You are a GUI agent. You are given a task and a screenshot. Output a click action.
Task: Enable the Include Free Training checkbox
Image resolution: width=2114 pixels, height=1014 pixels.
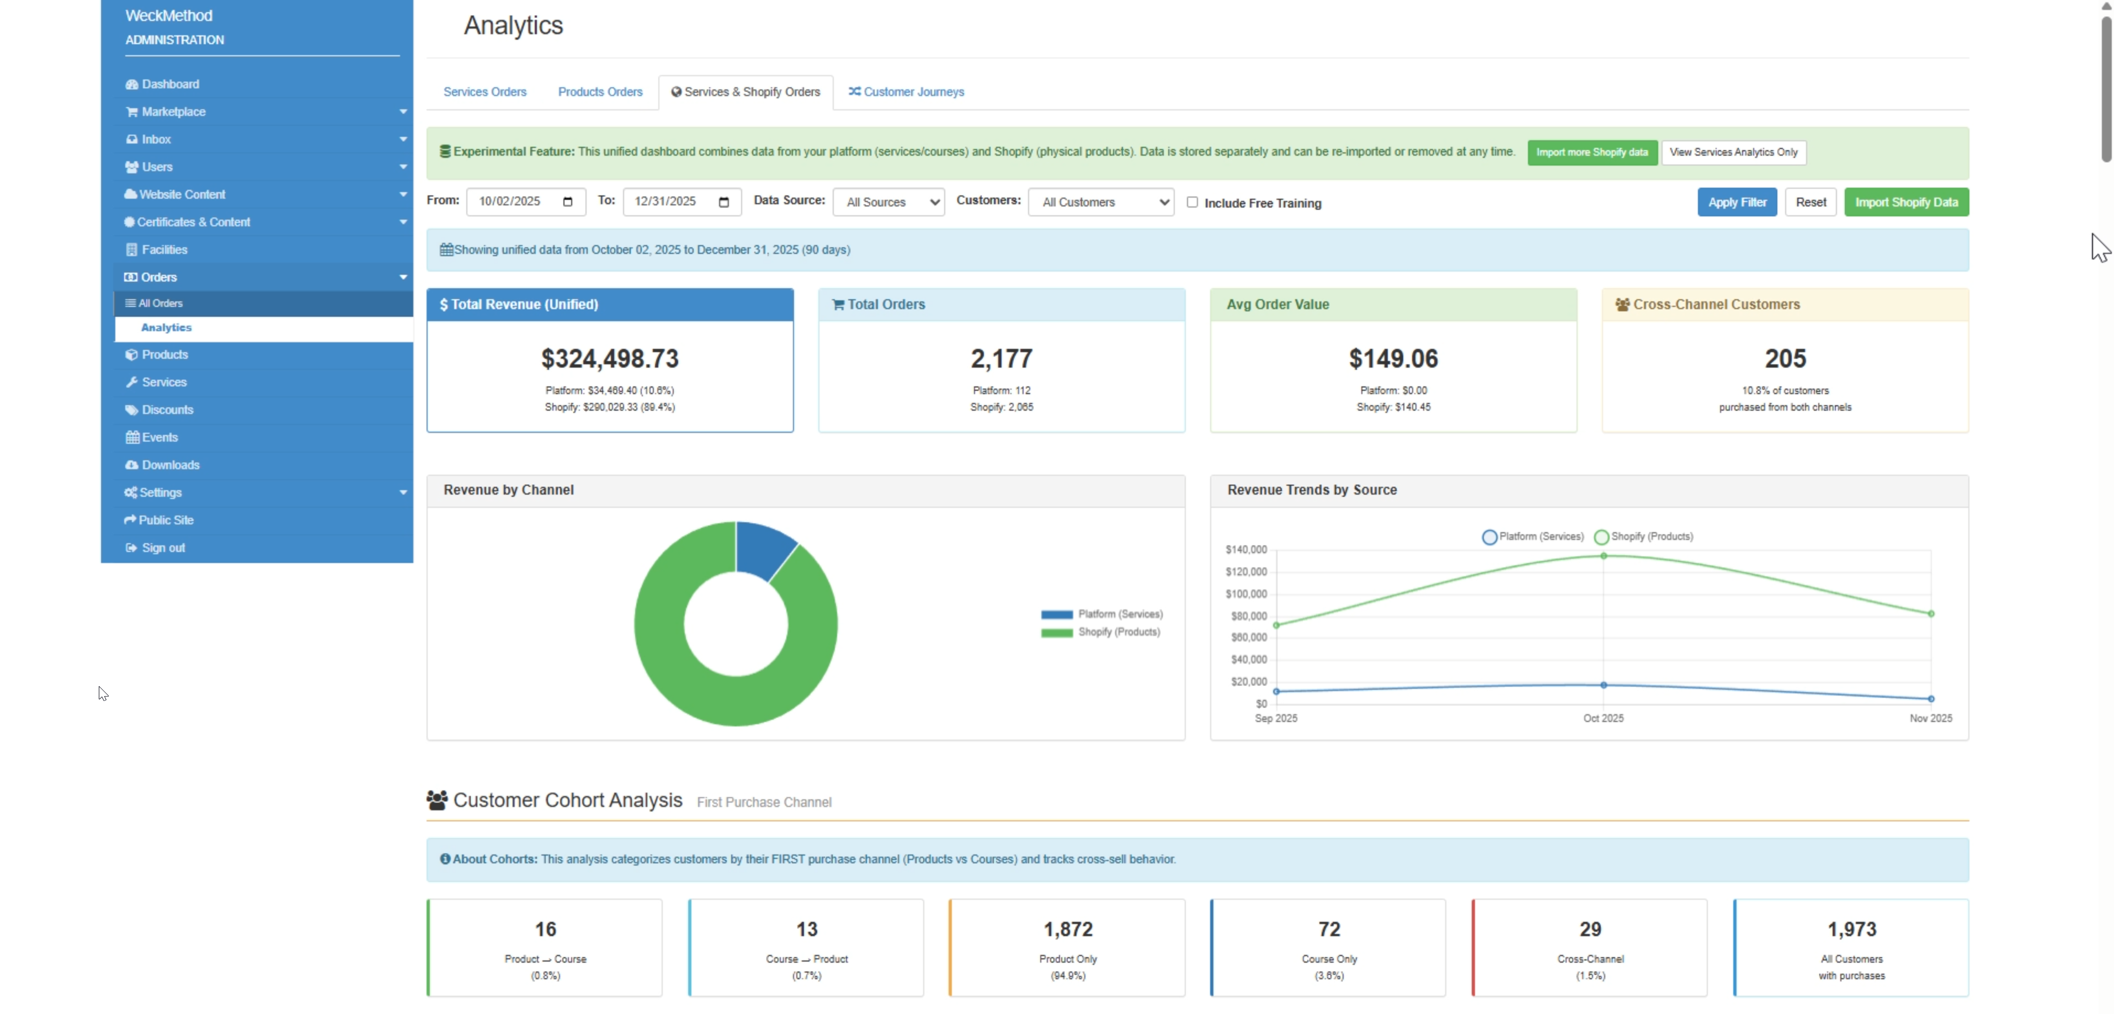pyautogui.click(x=1191, y=202)
